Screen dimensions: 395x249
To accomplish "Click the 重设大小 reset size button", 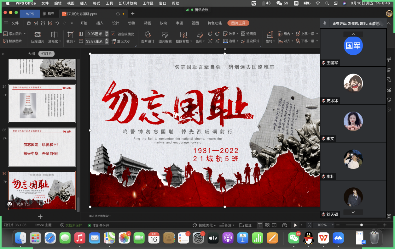I will point(121,41).
